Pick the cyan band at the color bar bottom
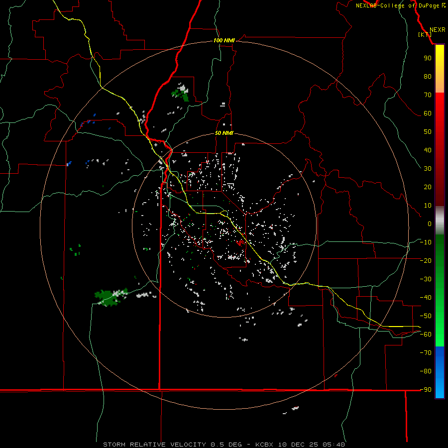 click(x=440, y=390)
